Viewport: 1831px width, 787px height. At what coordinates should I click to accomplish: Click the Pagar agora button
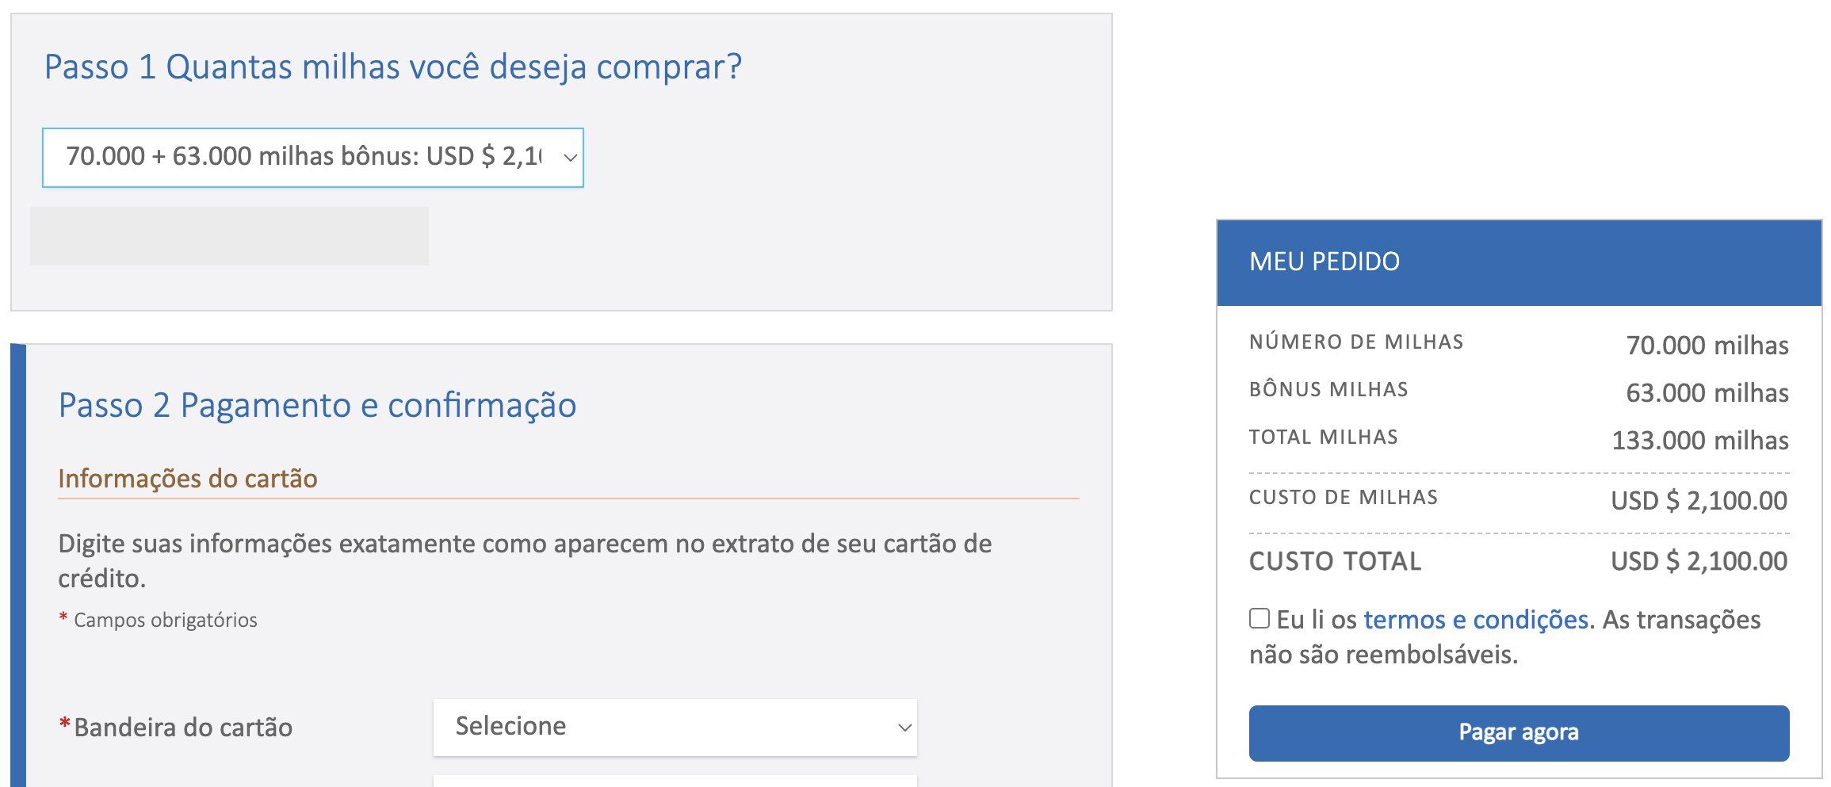point(1519,733)
